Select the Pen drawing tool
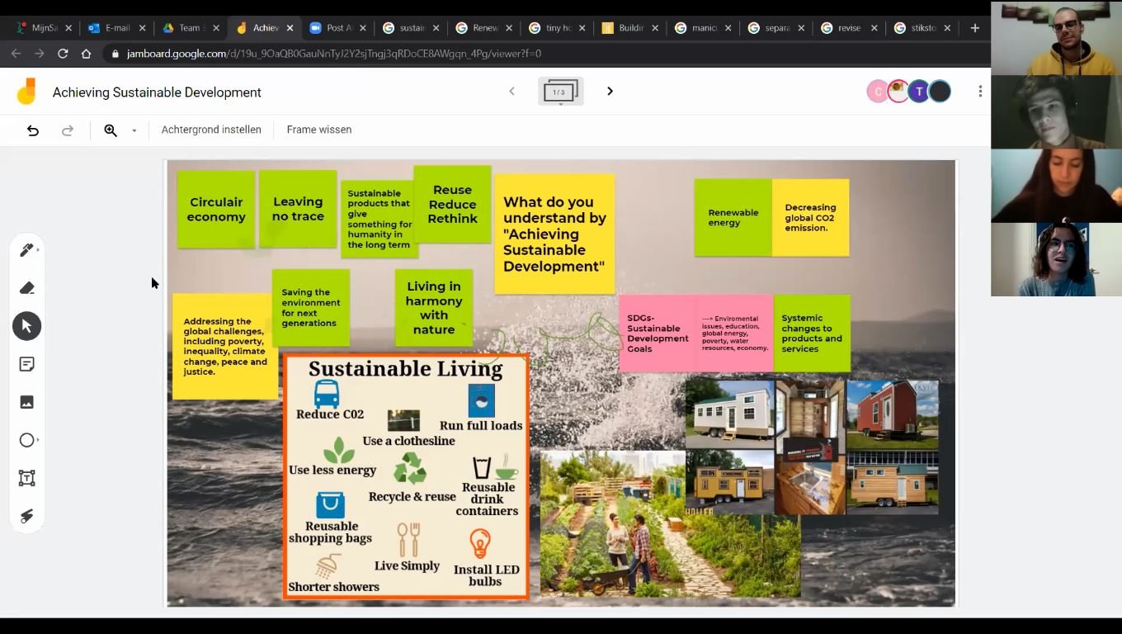The image size is (1122, 634). (26, 250)
